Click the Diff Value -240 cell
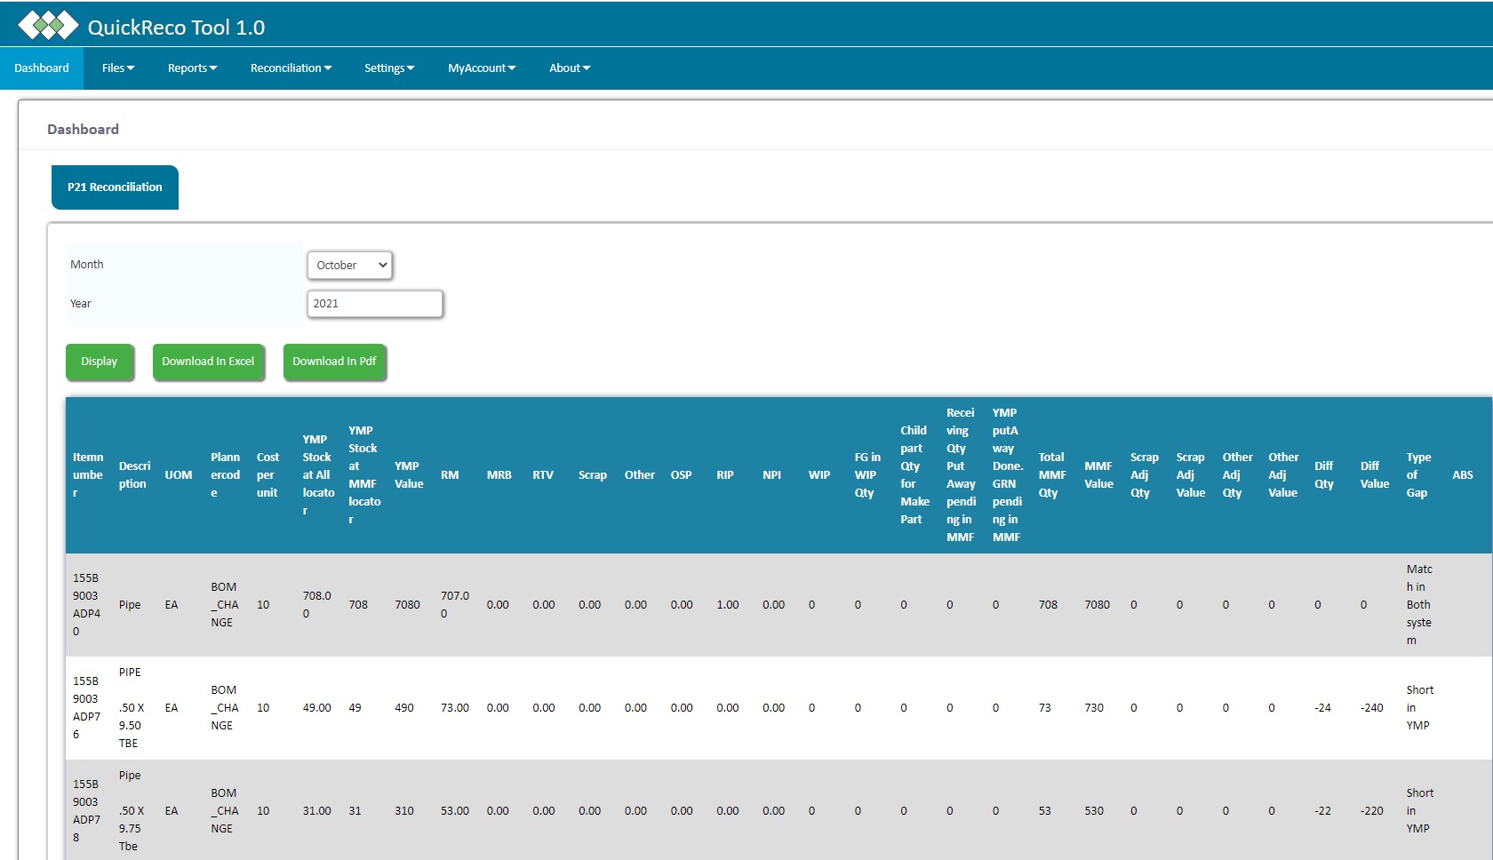Image resolution: width=1493 pixels, height=860 pixels. coord(1372,708)
